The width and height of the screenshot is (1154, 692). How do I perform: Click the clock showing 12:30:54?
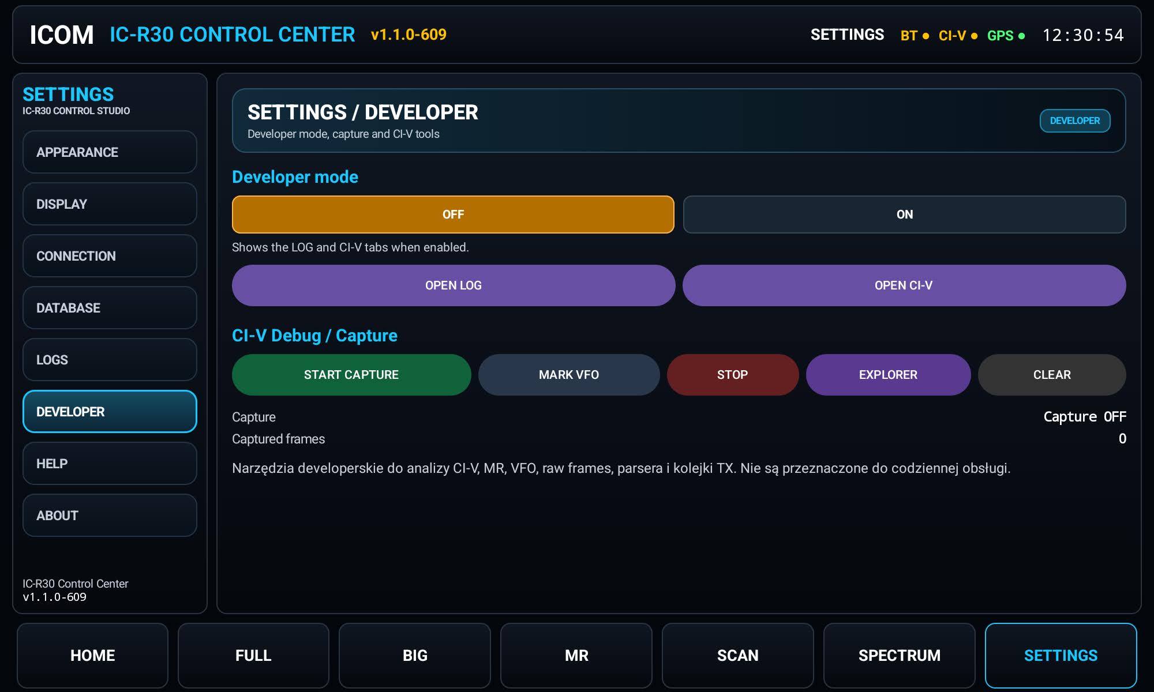(1083, 35)
